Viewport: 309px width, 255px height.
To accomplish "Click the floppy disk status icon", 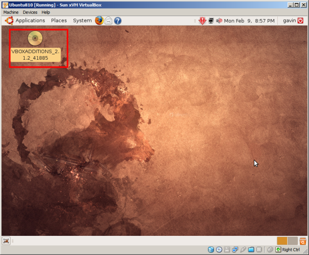I will [227, 250].
